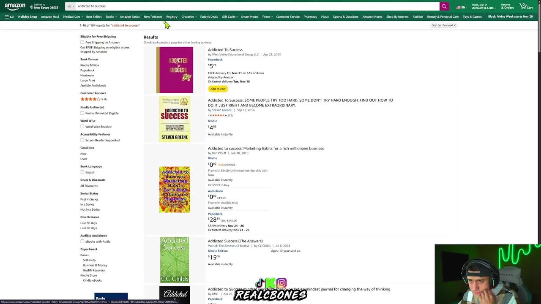Image resolution: width=541 pixels, height=304 pixels.
Task: Filter by Kindle Edition format
Action: [90, 65]
